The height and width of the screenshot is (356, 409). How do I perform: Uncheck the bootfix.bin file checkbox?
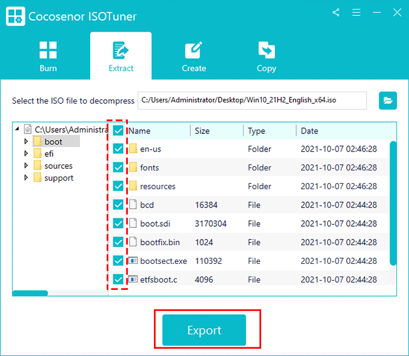118,242
